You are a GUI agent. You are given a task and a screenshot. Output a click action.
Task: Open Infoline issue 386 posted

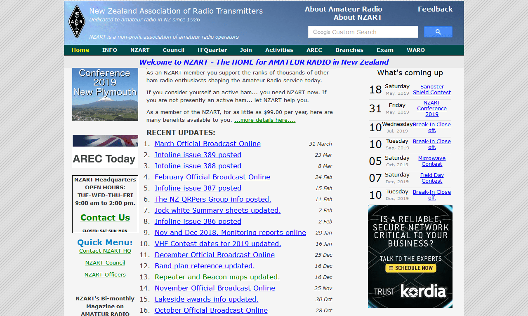coord(198,221)
